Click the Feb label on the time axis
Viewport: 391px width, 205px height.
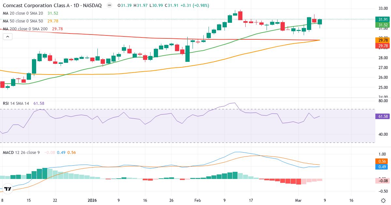(197, 201)
